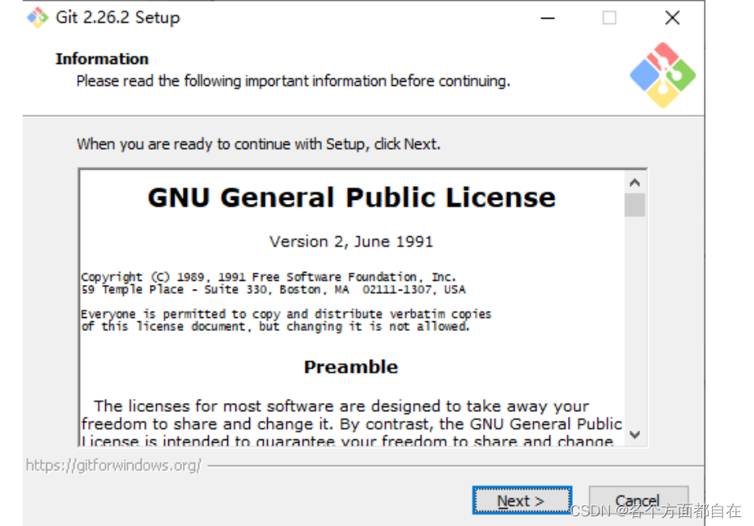
Task: Click the license scrollbar thumb
Action: tap(635, 206)
